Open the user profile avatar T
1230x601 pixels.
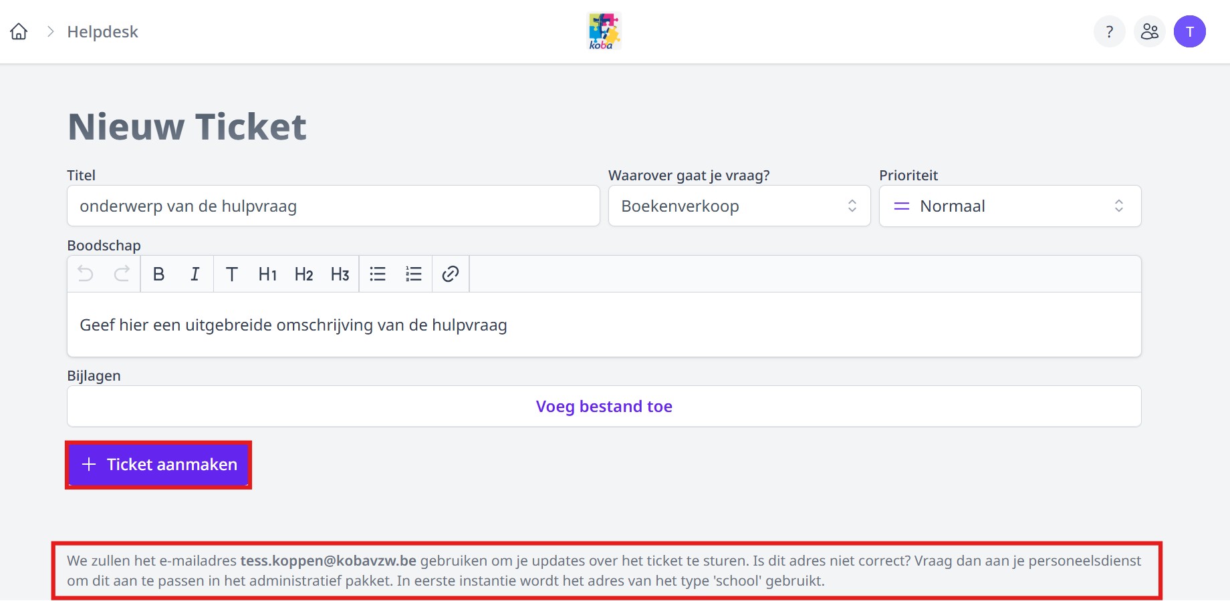point(1189,31)
